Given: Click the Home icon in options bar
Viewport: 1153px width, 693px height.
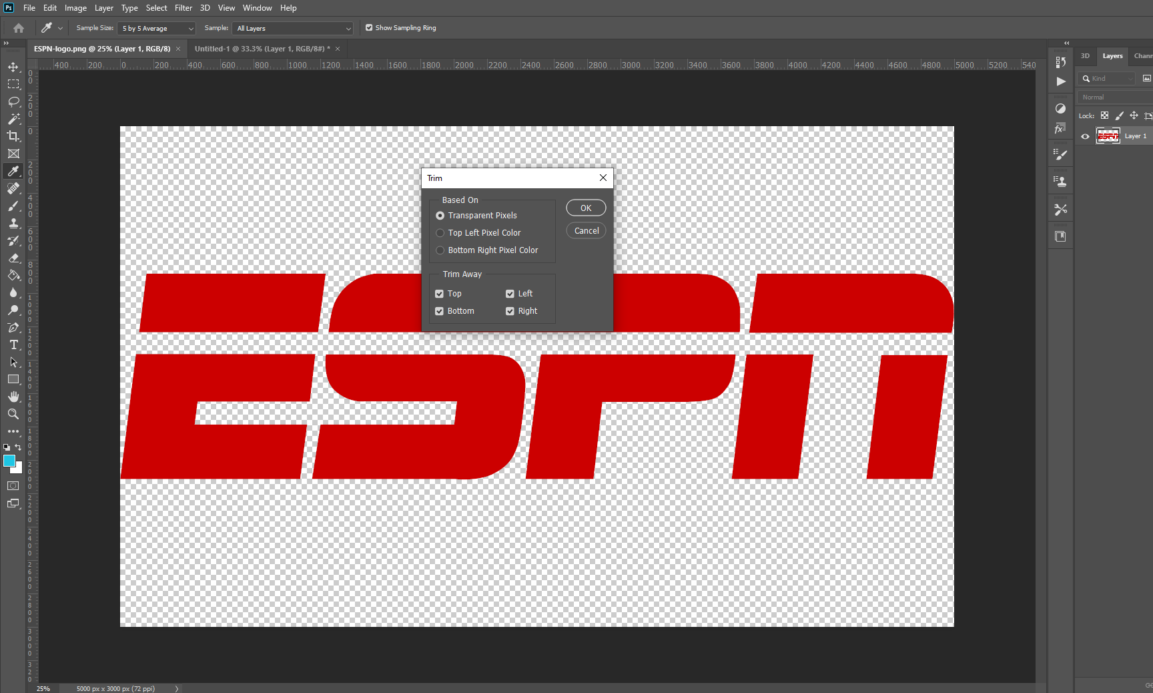Looking at the screenshot, I should [19, 28].
